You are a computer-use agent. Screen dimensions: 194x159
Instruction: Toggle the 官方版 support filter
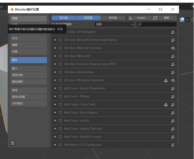(x=64, y=18)
